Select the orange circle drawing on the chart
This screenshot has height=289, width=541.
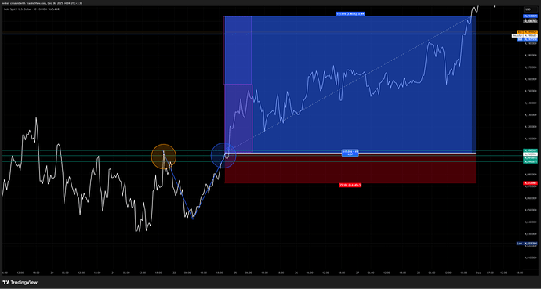[164, 157]
